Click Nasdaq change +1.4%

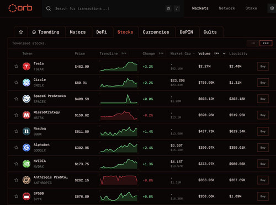[148, 132]
